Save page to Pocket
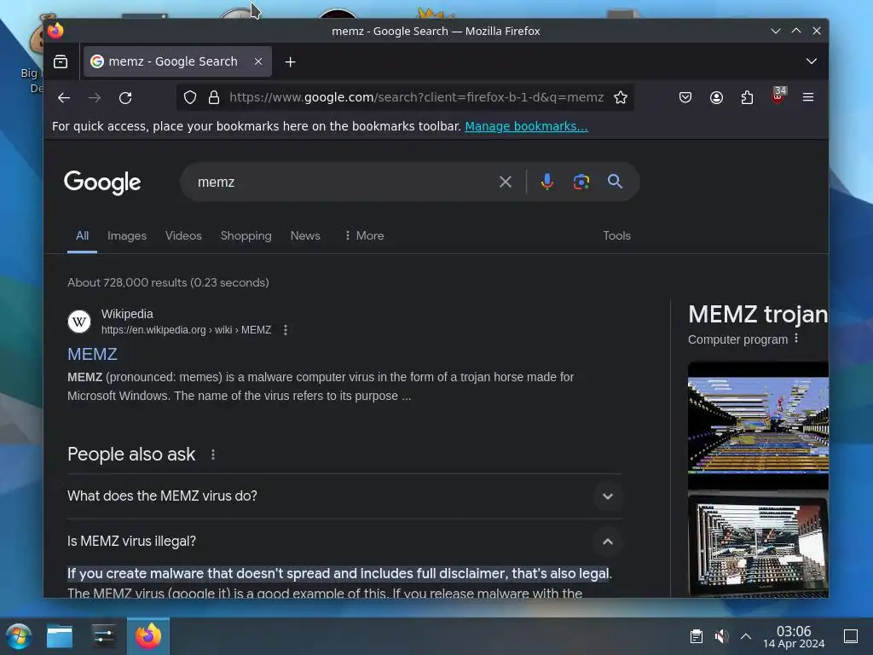 pos(685,97)
